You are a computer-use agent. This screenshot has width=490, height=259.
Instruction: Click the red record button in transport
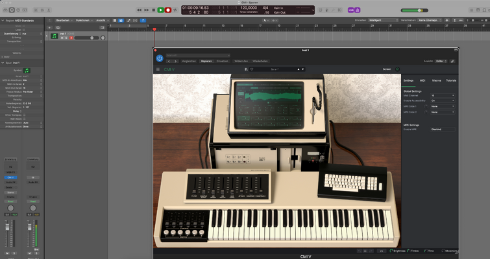point(168,10)
